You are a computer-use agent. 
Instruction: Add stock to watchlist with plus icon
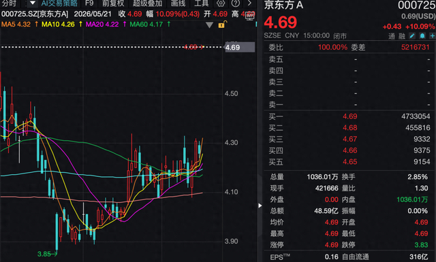[x=433, y=36]
